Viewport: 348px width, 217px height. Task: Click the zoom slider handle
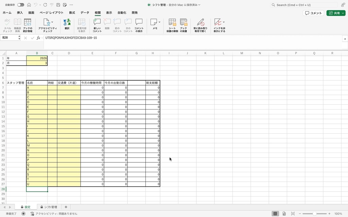314,214
